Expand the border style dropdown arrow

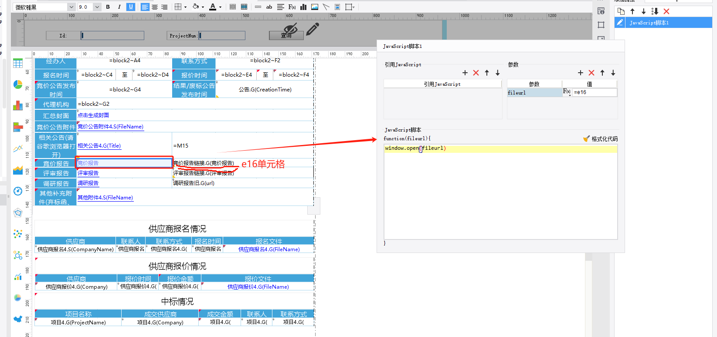coord(185,7)
